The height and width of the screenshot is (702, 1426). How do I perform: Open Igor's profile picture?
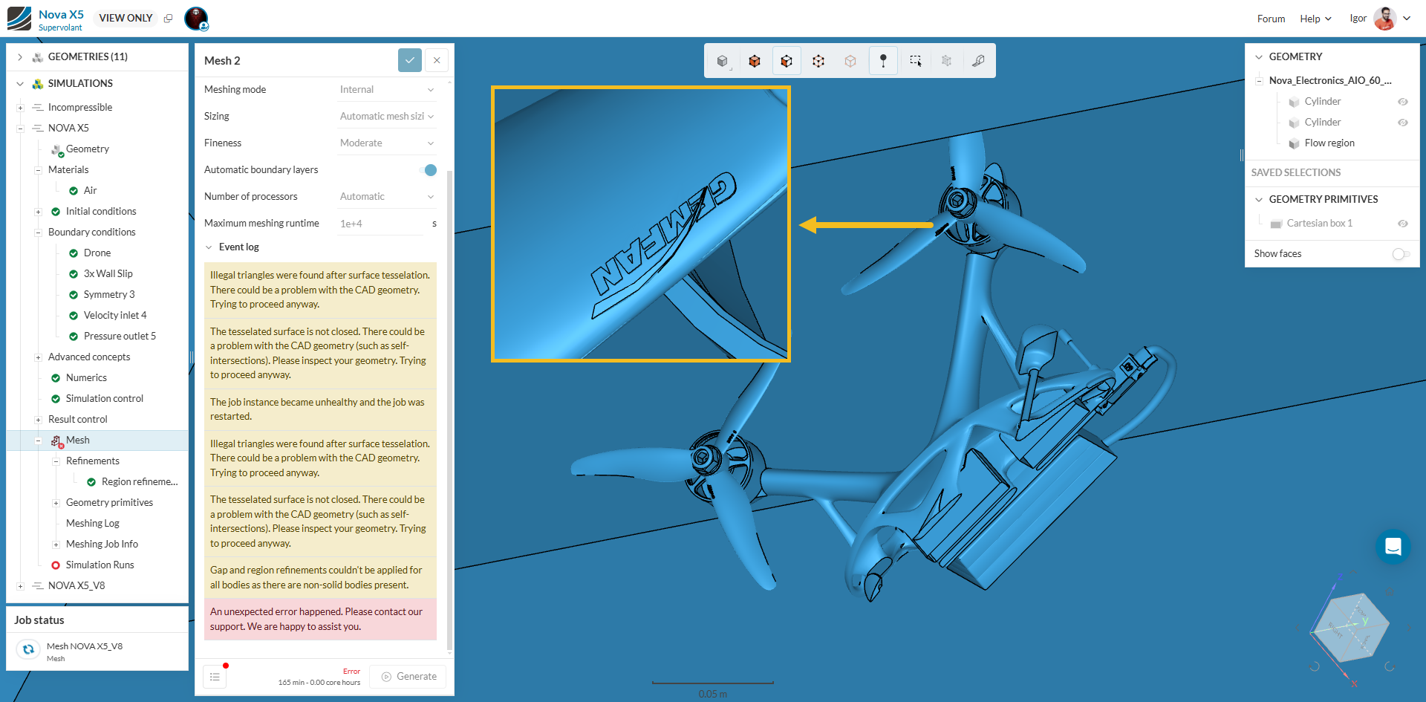pos(1384,19)
